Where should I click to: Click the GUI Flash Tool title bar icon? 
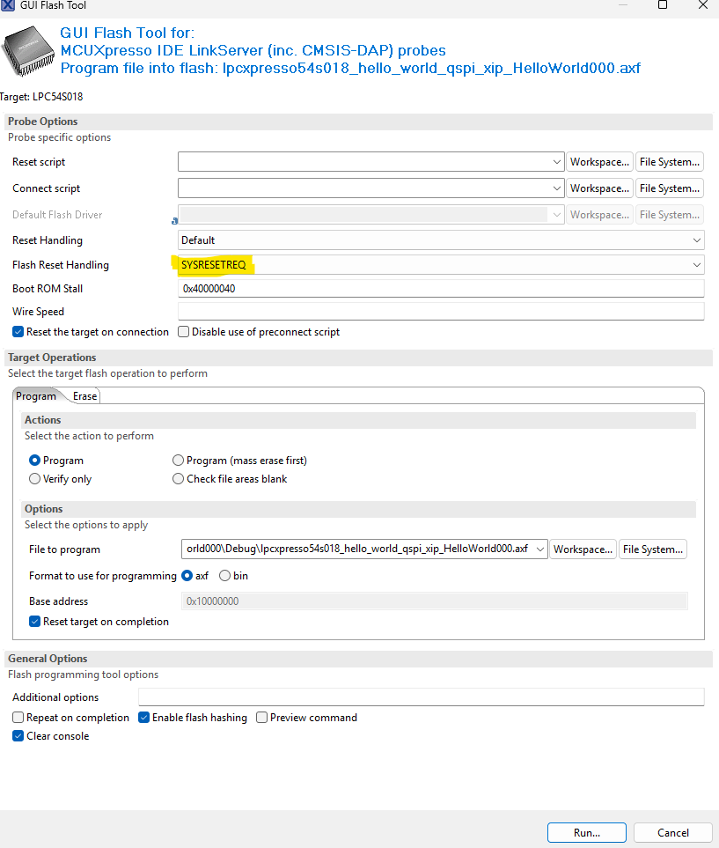(8, 5)
